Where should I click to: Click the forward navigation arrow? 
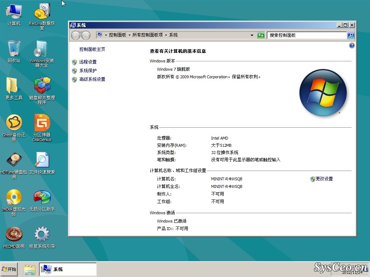[86, 35]
